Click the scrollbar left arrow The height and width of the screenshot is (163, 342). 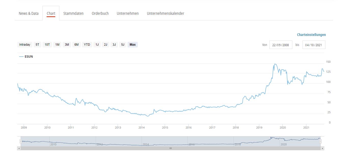tap(19, 148)
